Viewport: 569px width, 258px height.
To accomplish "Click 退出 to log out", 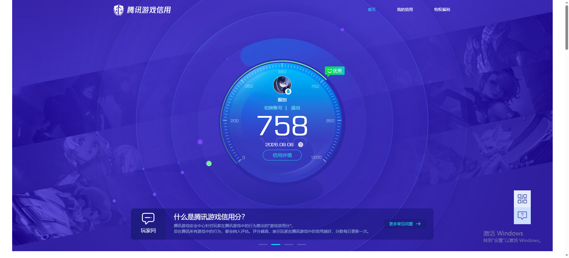I will 295,108.
